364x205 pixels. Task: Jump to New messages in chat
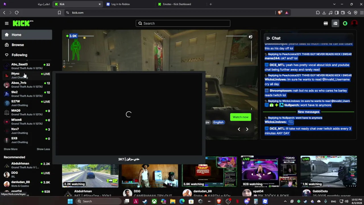(308, 112)
